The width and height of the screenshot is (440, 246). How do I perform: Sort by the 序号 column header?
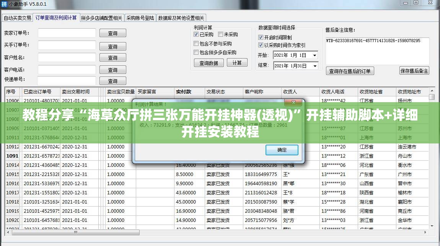pos(13,92)
